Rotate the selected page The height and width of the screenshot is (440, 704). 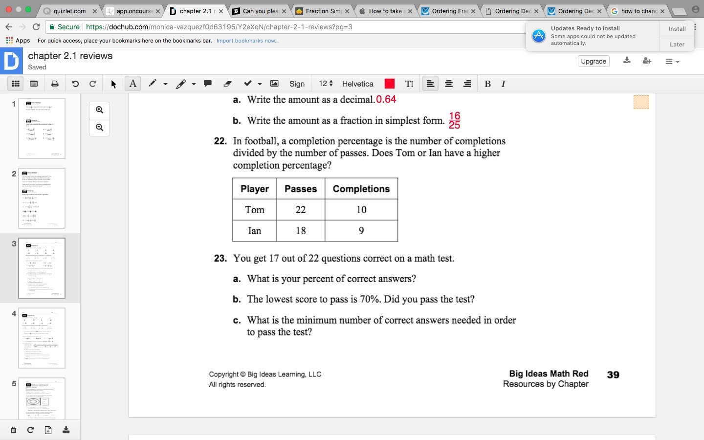click(30, 430)
